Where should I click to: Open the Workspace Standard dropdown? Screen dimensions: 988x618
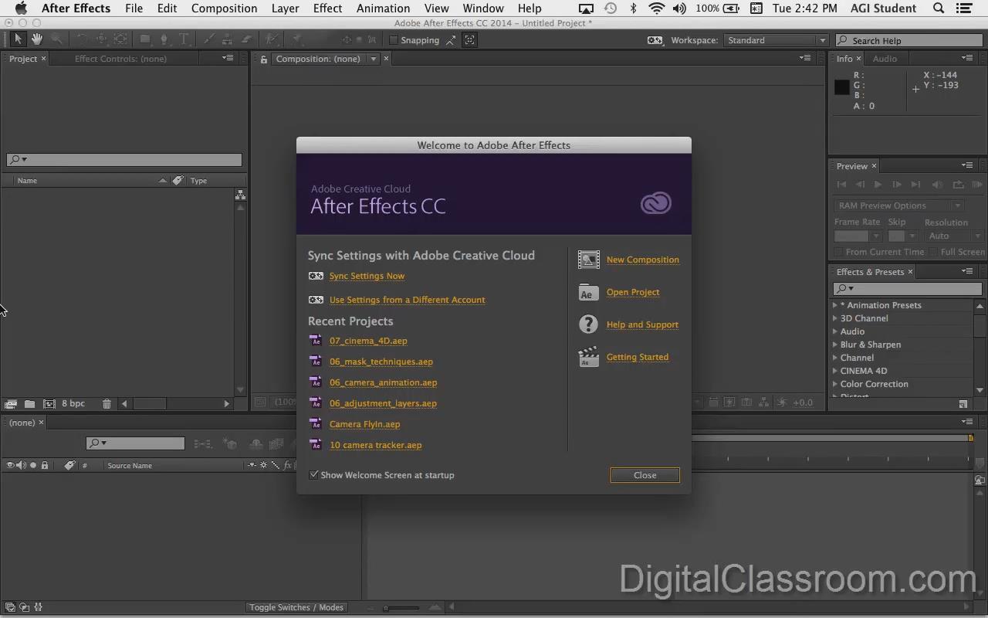click(x=776, y=40)
